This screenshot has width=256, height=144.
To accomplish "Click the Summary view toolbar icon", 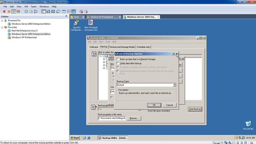I will coord(64,12).
